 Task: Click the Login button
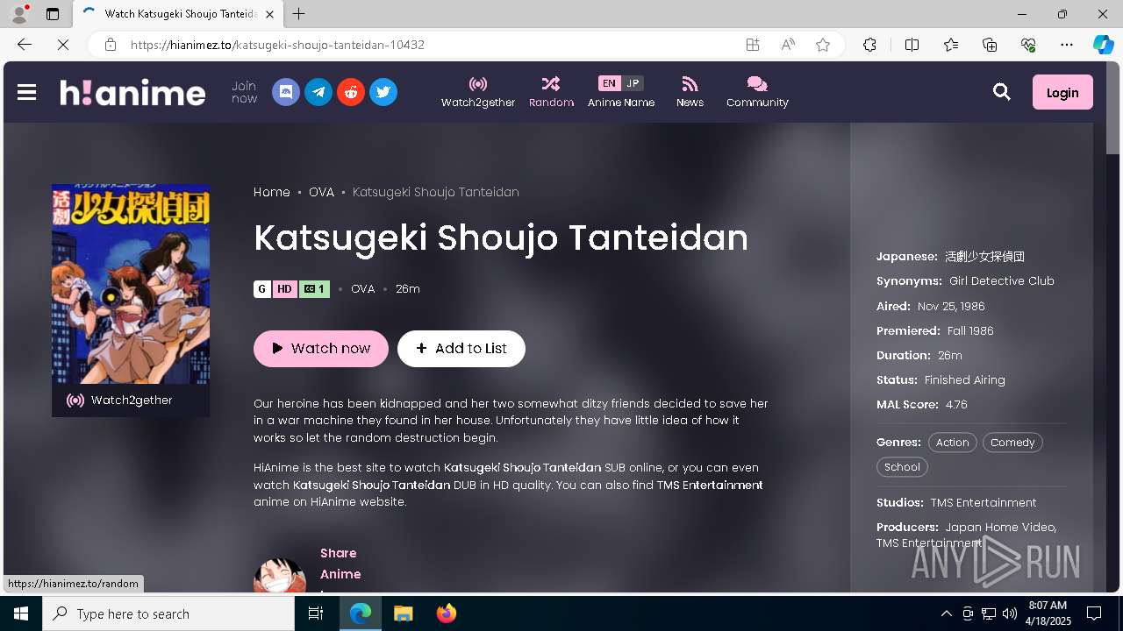tap(1062, 92)
